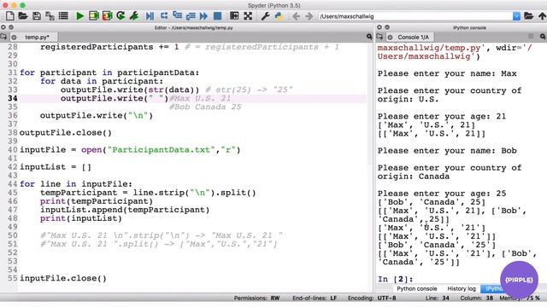Place cursor on the inputList = [] line
The width and height of the screenshot is (547, 307).
pos(56,167)
